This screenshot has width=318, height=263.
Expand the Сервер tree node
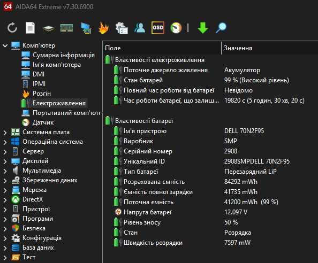(x=5, y=152)
